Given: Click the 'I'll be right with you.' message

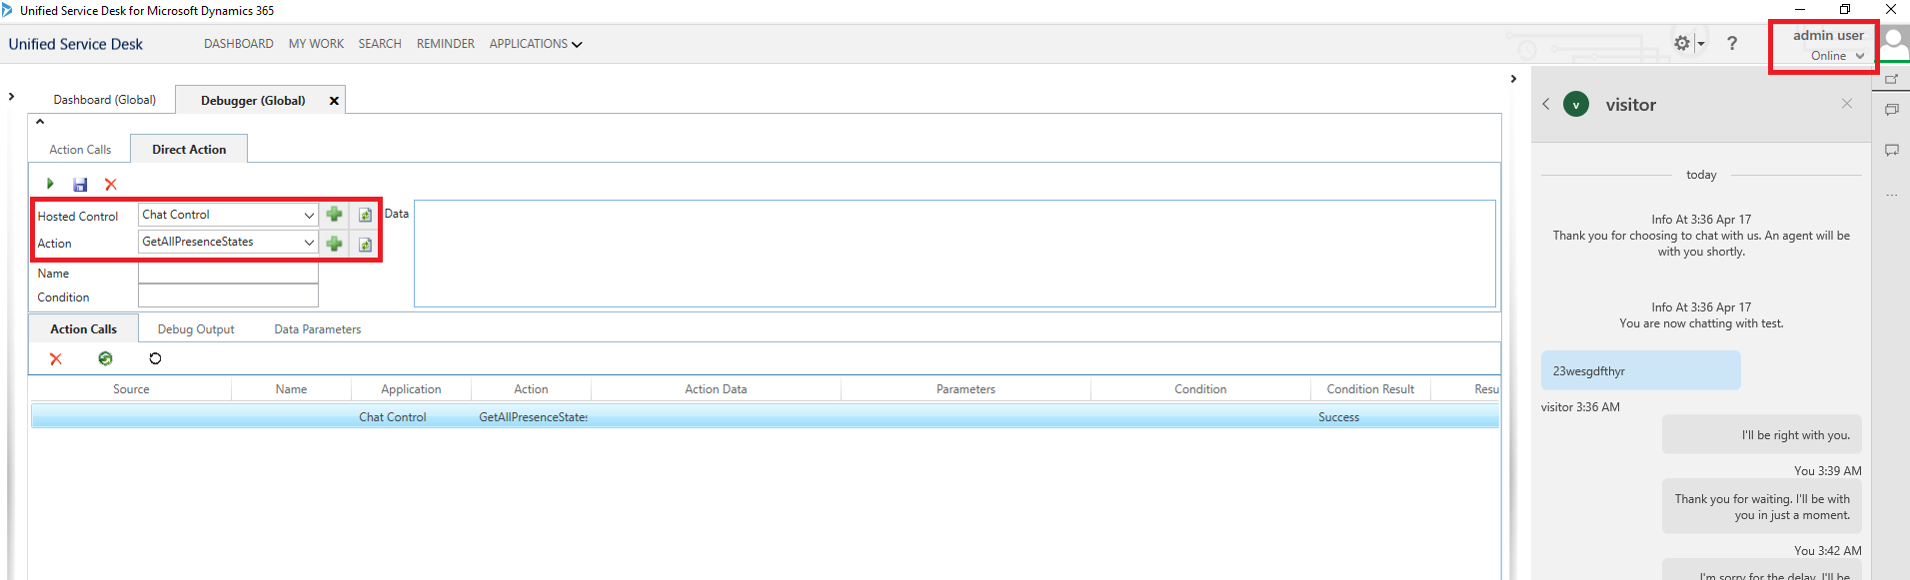Looking at the screenshot, I should coord(1761,435).
